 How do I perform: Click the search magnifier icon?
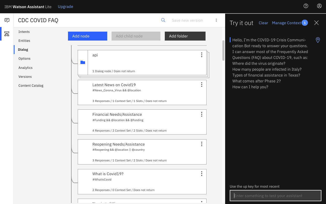coord(163,20)
